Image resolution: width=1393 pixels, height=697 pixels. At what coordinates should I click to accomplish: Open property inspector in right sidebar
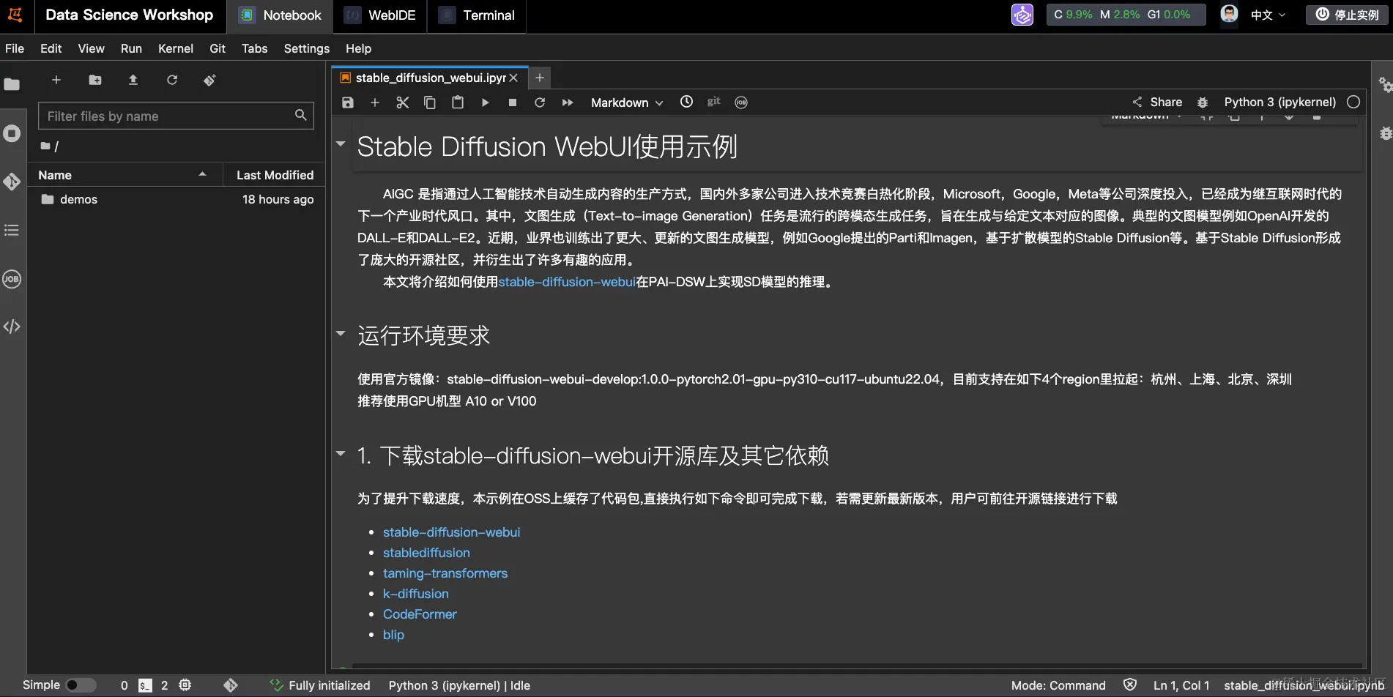tap(1385, 85)
